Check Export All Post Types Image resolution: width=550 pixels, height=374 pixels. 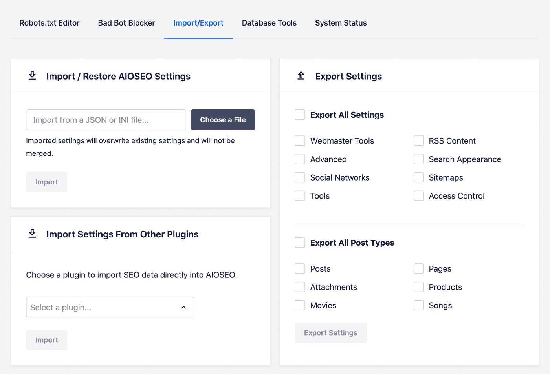point(300,243)
